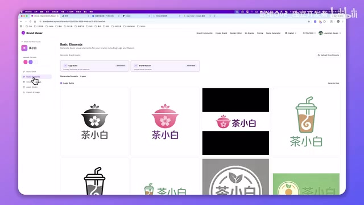Expand the 799/1000 credits dropdown
Screen dimensions: 364x205
point(309,33)
